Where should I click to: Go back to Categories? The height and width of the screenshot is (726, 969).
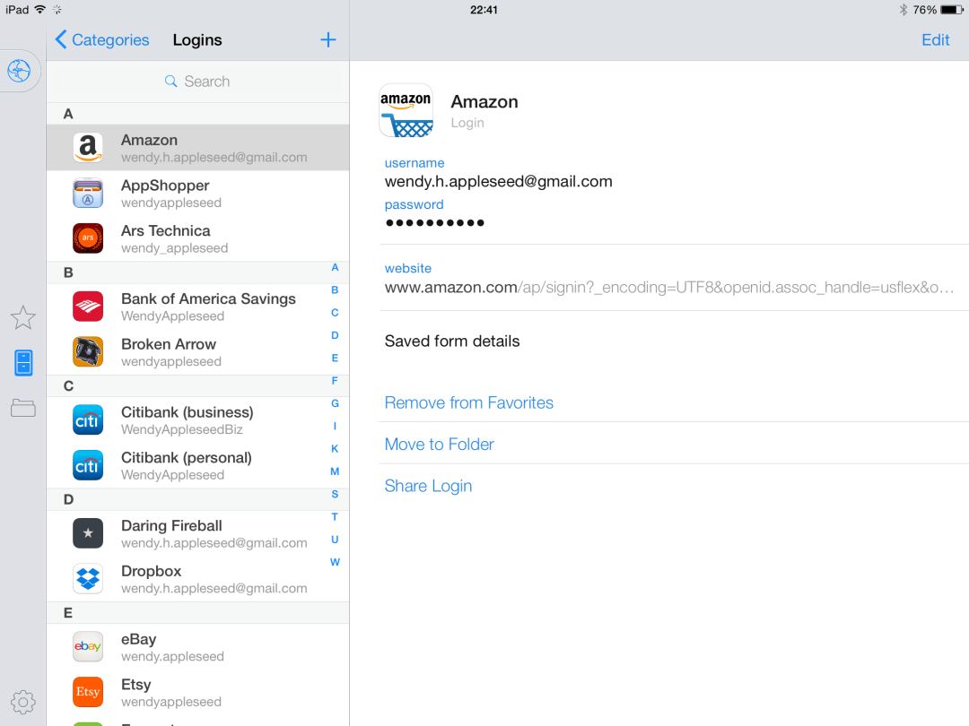point(102,40)
